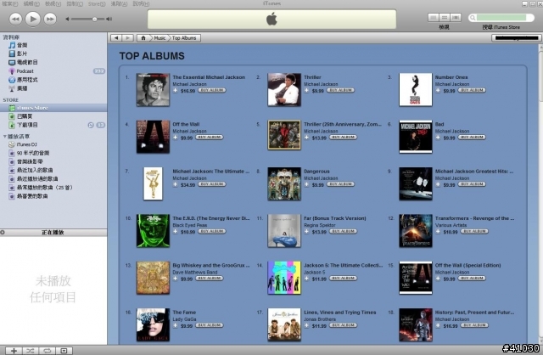Open the Downloads item under Store
Image resolution: width=543 pixels, height=355 pixels.
click(x=23, y=125)
